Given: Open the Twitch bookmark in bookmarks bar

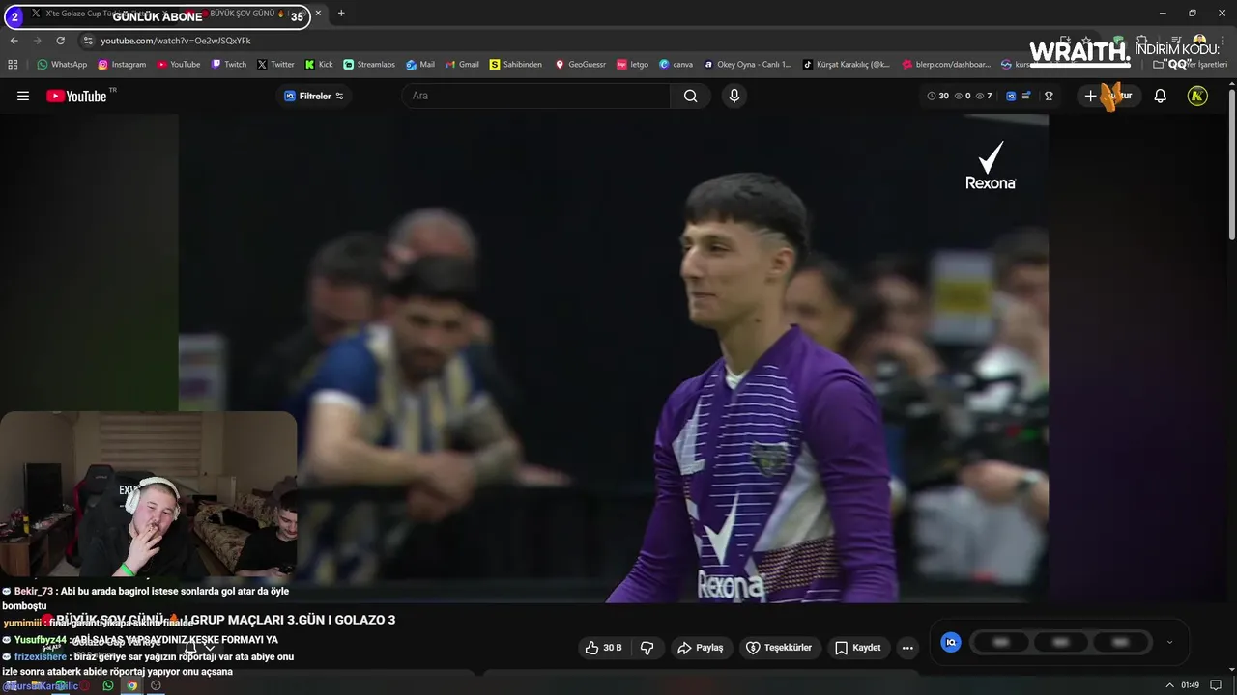Looking at the screenshot, I should (x=228, y=65).
